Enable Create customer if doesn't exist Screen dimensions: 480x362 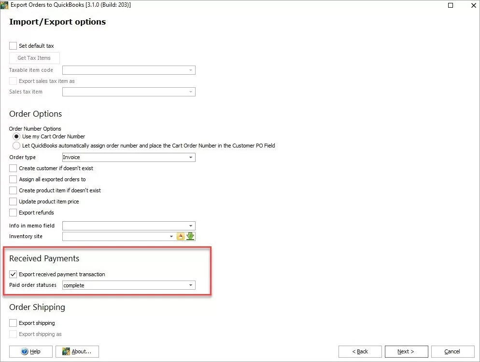click(13, 168)
